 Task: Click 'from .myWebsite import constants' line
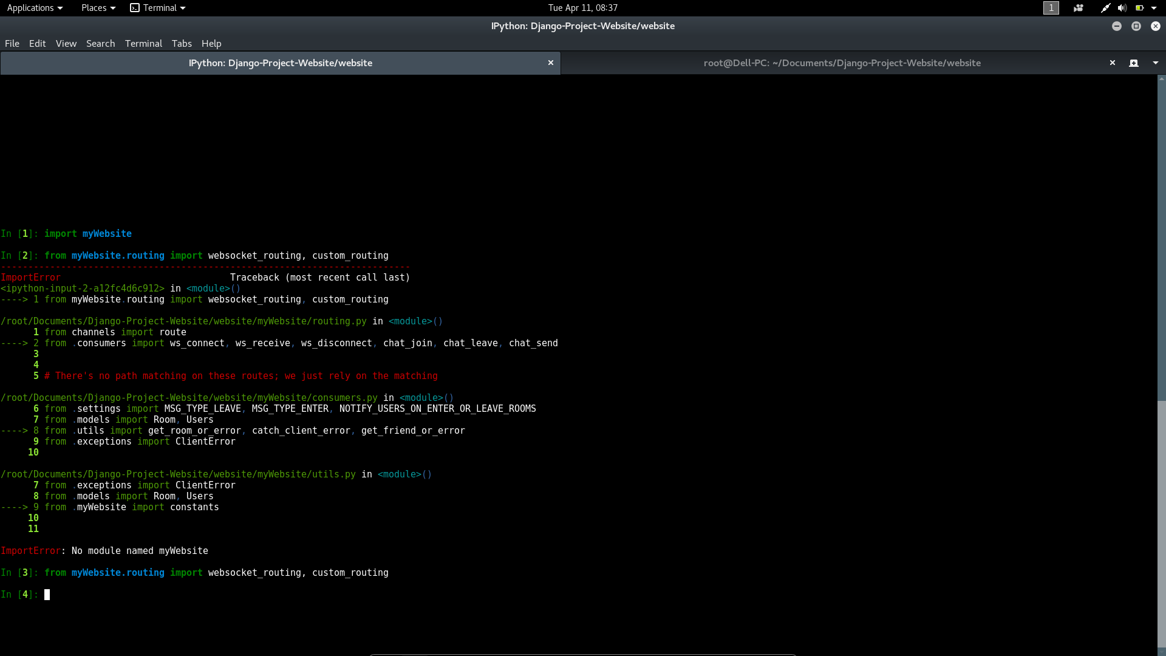[131, 507]
